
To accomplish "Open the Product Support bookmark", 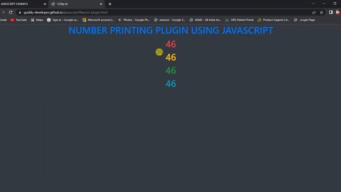I will 273,20.
